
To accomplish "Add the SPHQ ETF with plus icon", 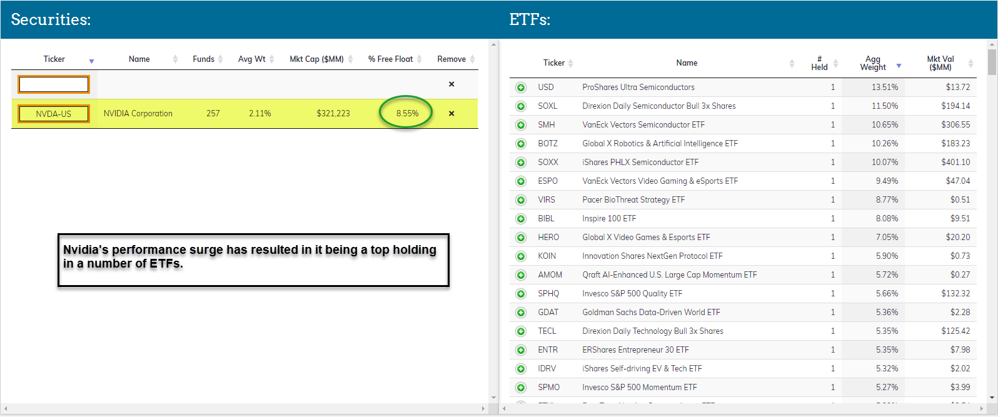I will click(521, 294).
